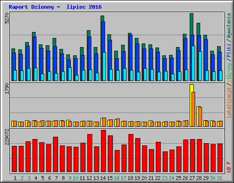Click the 'Lokalizacje' legend label
The height and width of the screenshot is (183, 234).
(x=229, y=102)
